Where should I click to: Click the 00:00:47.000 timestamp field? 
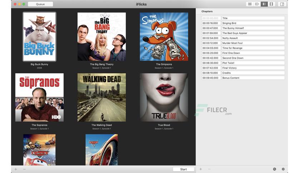click(211, 28)
